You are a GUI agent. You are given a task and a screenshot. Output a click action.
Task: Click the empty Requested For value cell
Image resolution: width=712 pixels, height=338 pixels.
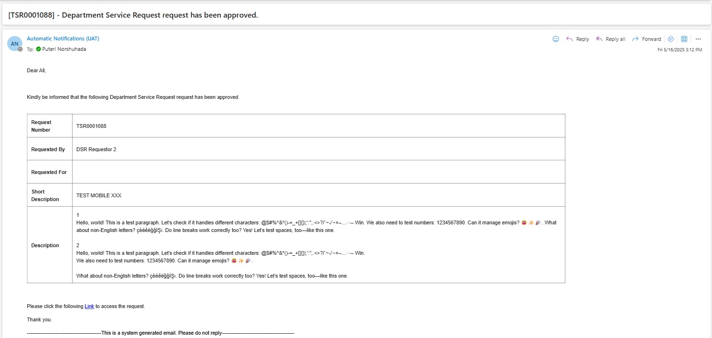318,172
